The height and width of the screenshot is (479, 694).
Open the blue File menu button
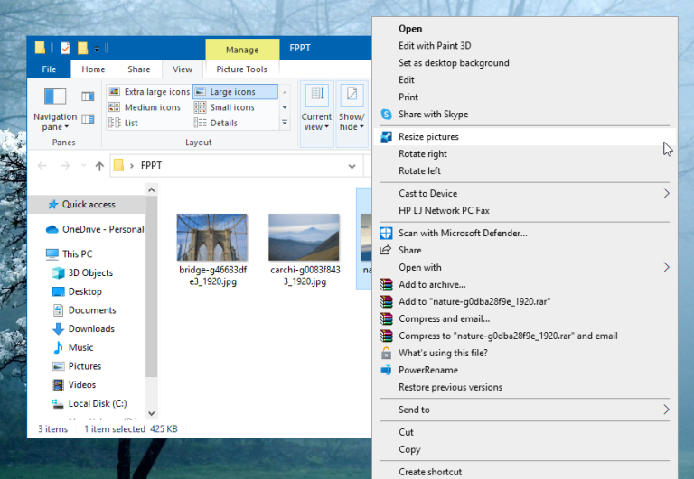point(49,69)
